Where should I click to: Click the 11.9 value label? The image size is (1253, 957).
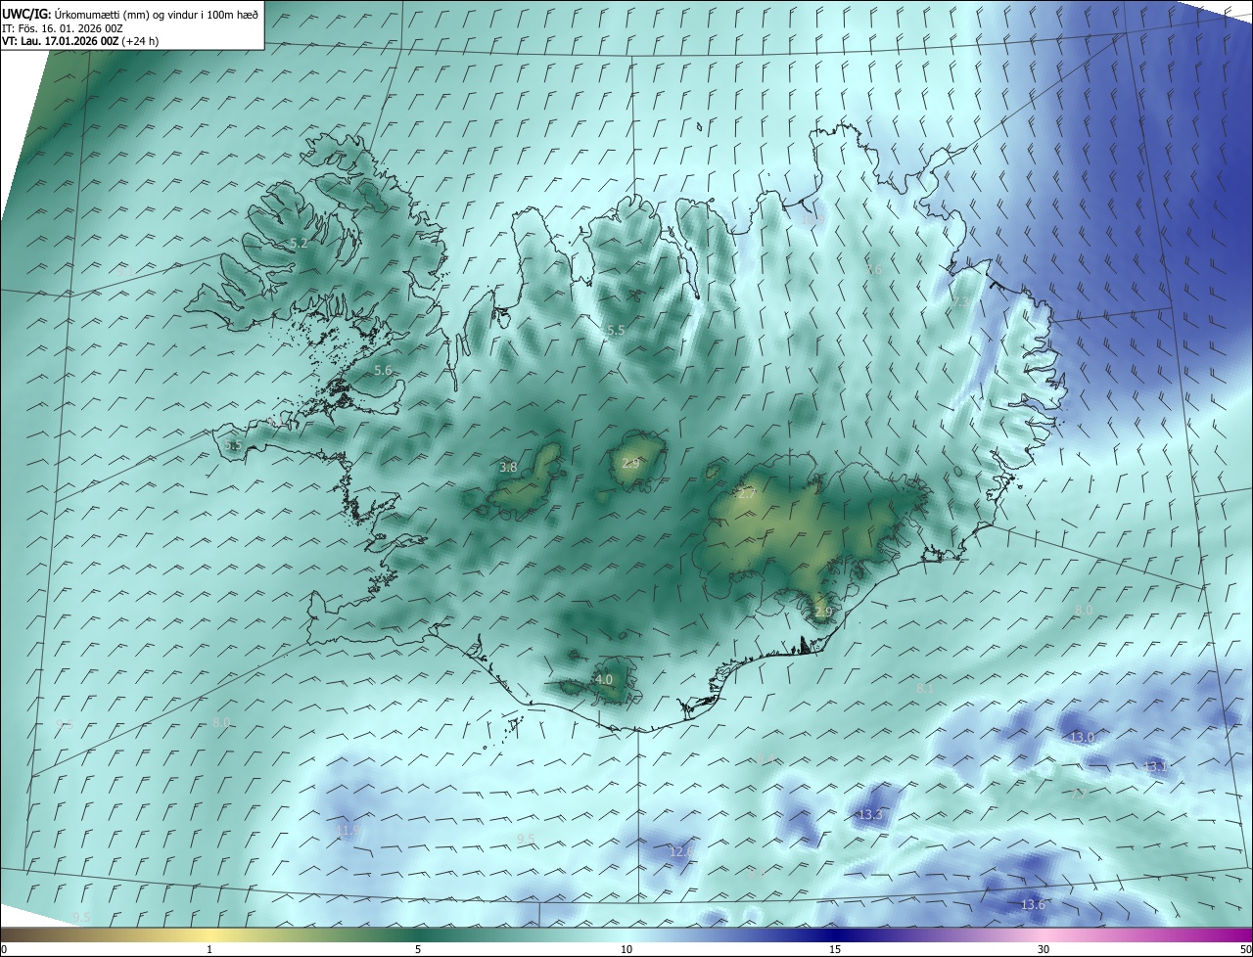pos(348,831)
